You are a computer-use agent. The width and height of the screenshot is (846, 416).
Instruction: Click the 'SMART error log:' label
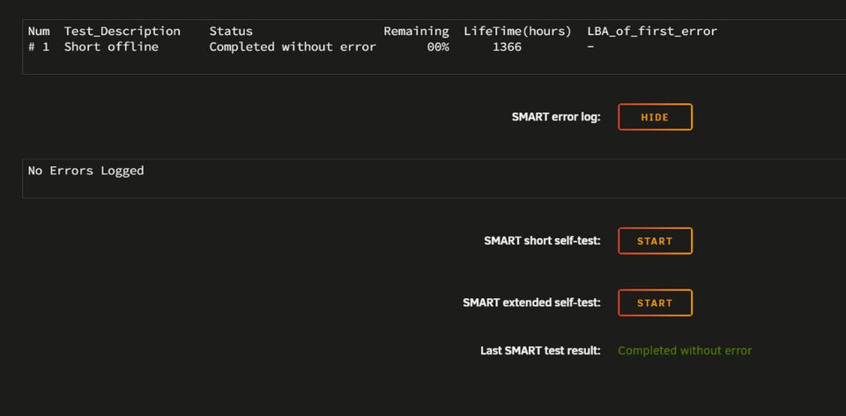pyautogui.click(x=556, y=117)
